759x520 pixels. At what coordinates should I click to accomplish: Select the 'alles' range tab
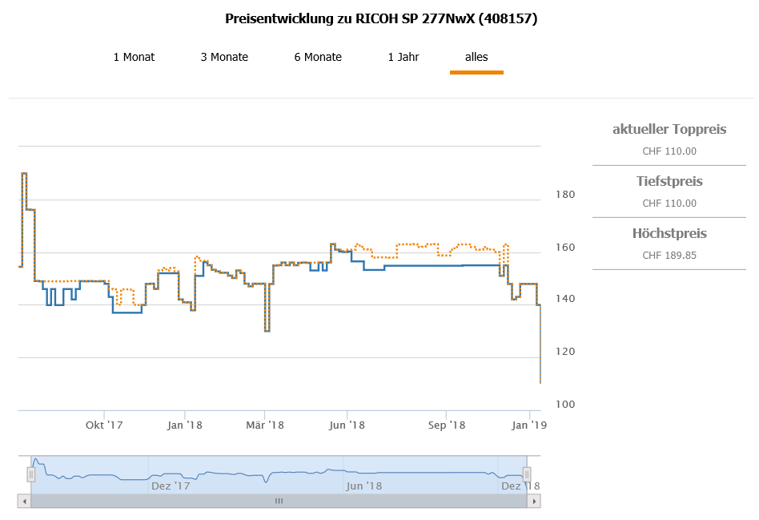(x=476, y=57)
